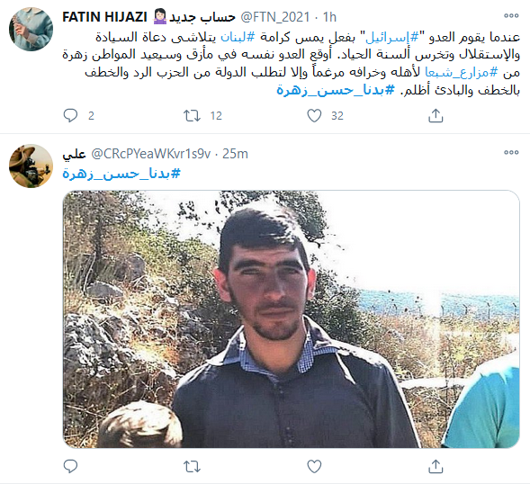530x484 pixels.
Task: Open the #لبنان hashtag
Action: [238, 37]
